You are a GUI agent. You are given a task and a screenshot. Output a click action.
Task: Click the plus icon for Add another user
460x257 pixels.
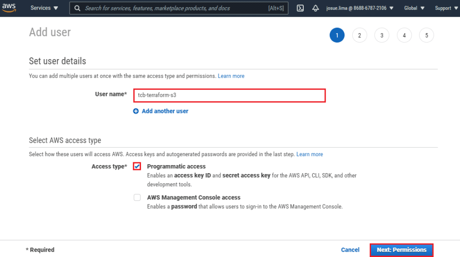(x=136, y=111)
